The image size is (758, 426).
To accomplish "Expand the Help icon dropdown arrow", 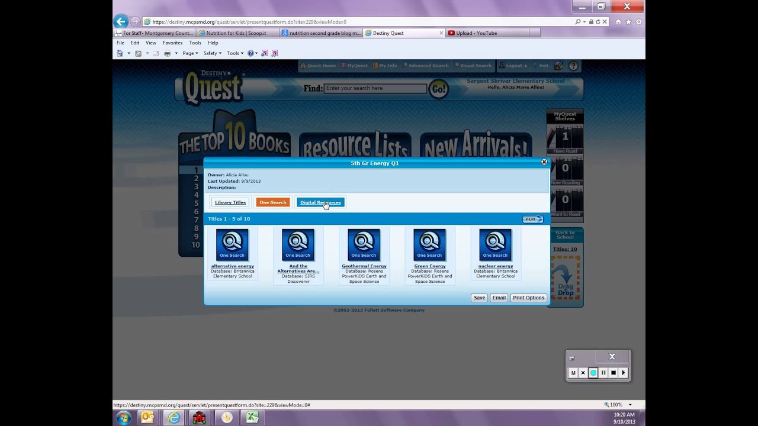I will 256,53.
